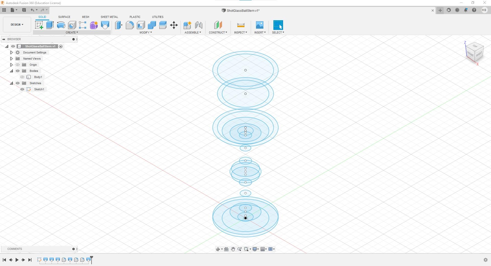Viewport: 491px width, 266px height.
Task: Select the Measure tool
Action: [241, 25]
